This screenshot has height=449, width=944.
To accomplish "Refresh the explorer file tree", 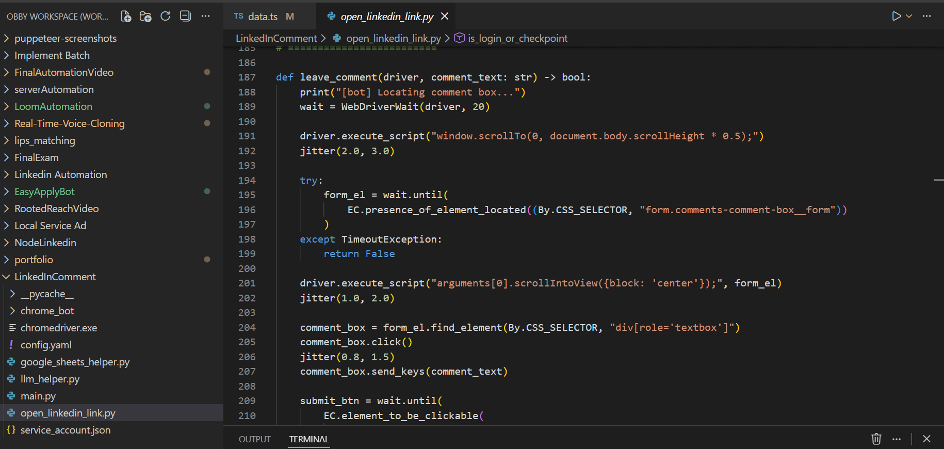I will [x=165, y=17].
